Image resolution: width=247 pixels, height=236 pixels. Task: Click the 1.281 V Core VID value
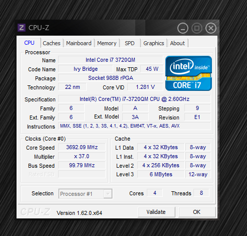(x=145, y=87)
